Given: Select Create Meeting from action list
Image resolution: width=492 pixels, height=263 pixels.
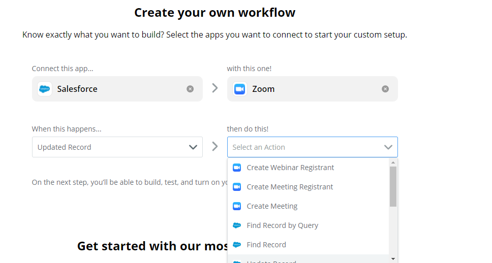Looking at the screenshot, I should tap(272, 206).
